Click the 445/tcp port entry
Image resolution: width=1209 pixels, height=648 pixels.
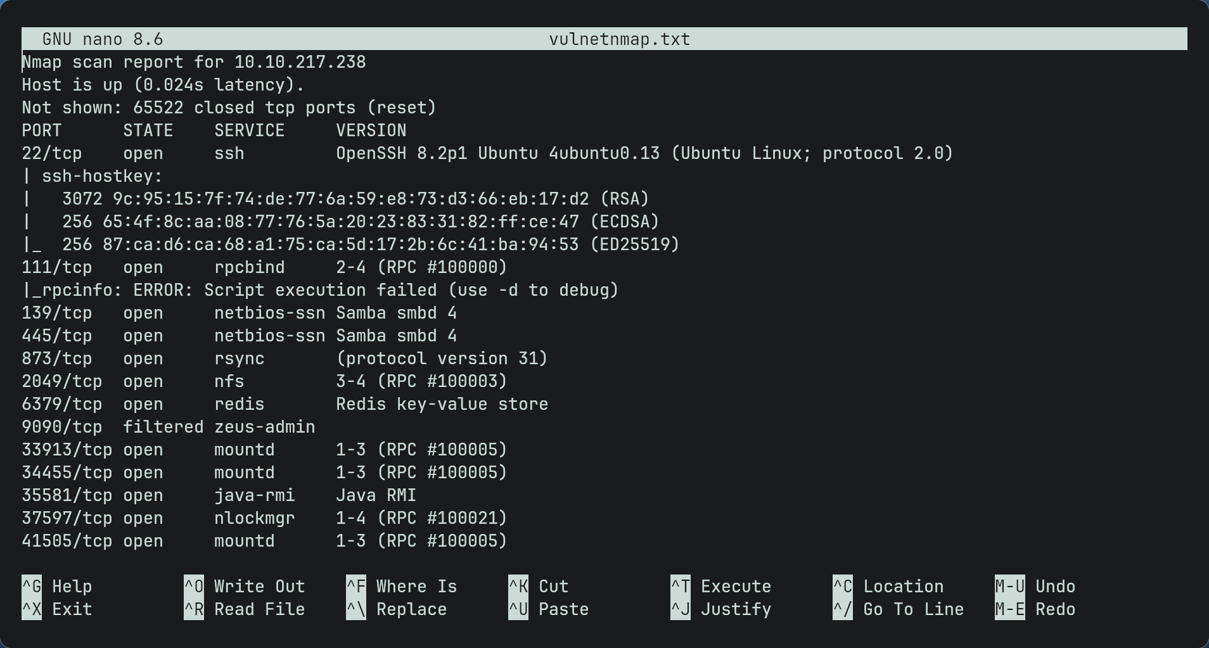tap(57, 336)
